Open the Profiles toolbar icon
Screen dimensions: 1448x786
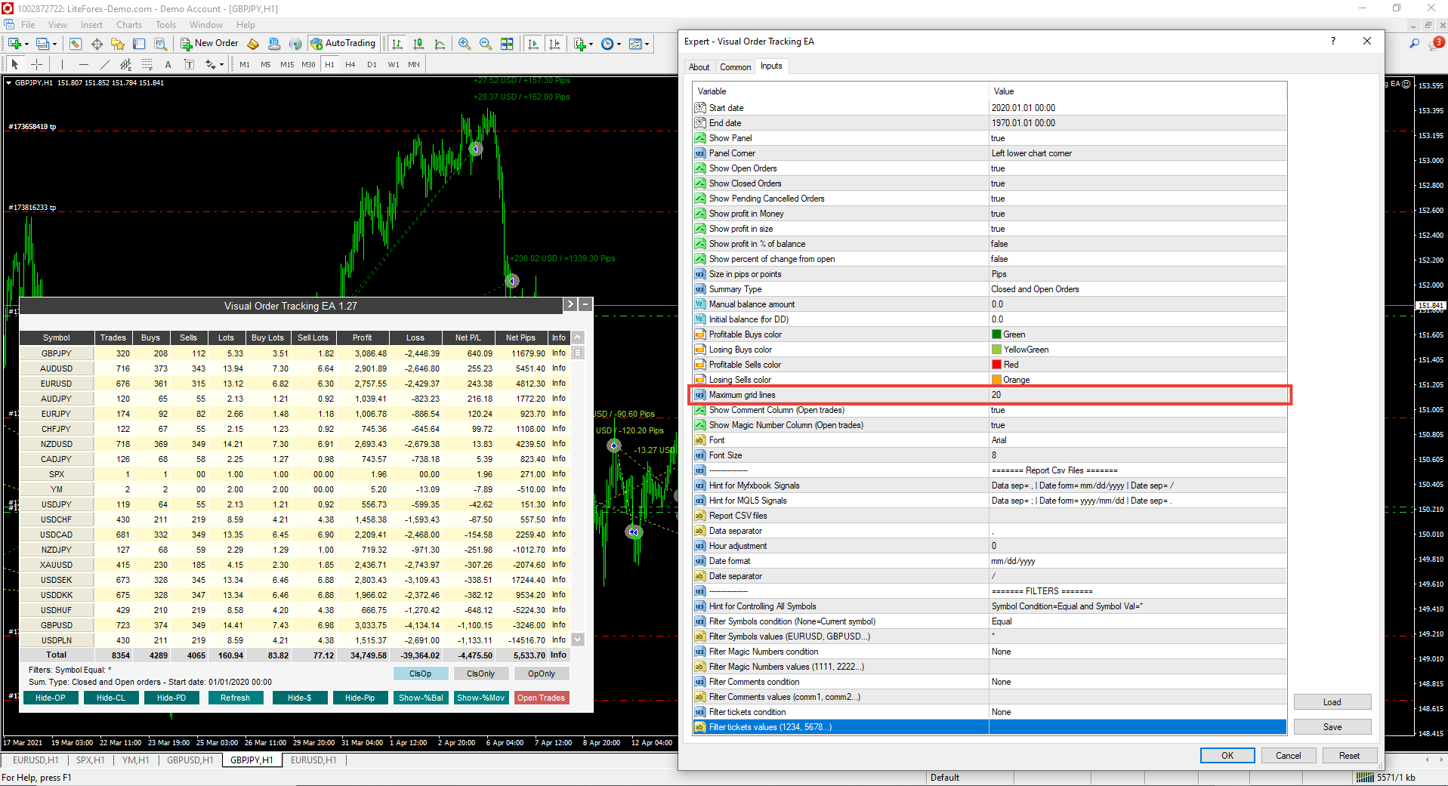pos(43,44)
